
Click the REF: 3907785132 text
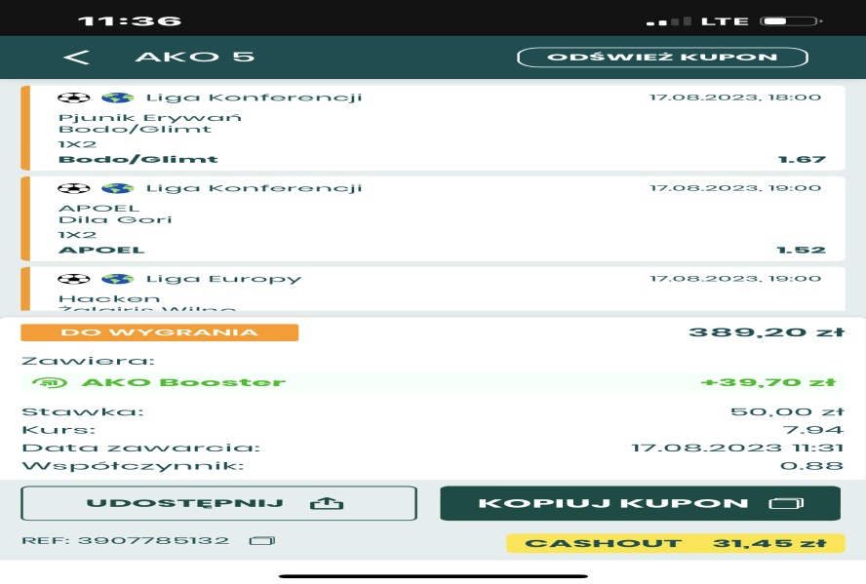pyautogui.click(x=125, y=540)
